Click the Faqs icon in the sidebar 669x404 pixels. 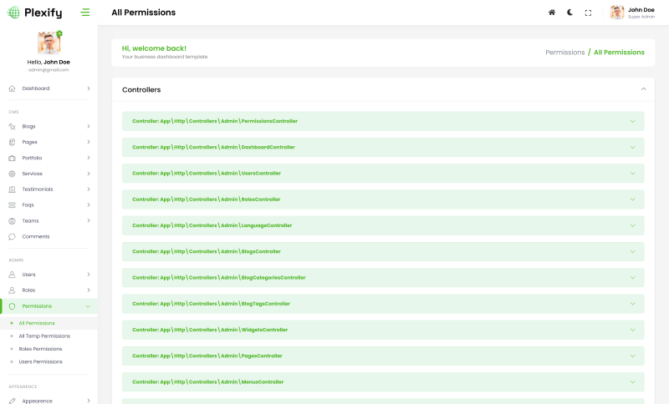click(x=13, y=205)
